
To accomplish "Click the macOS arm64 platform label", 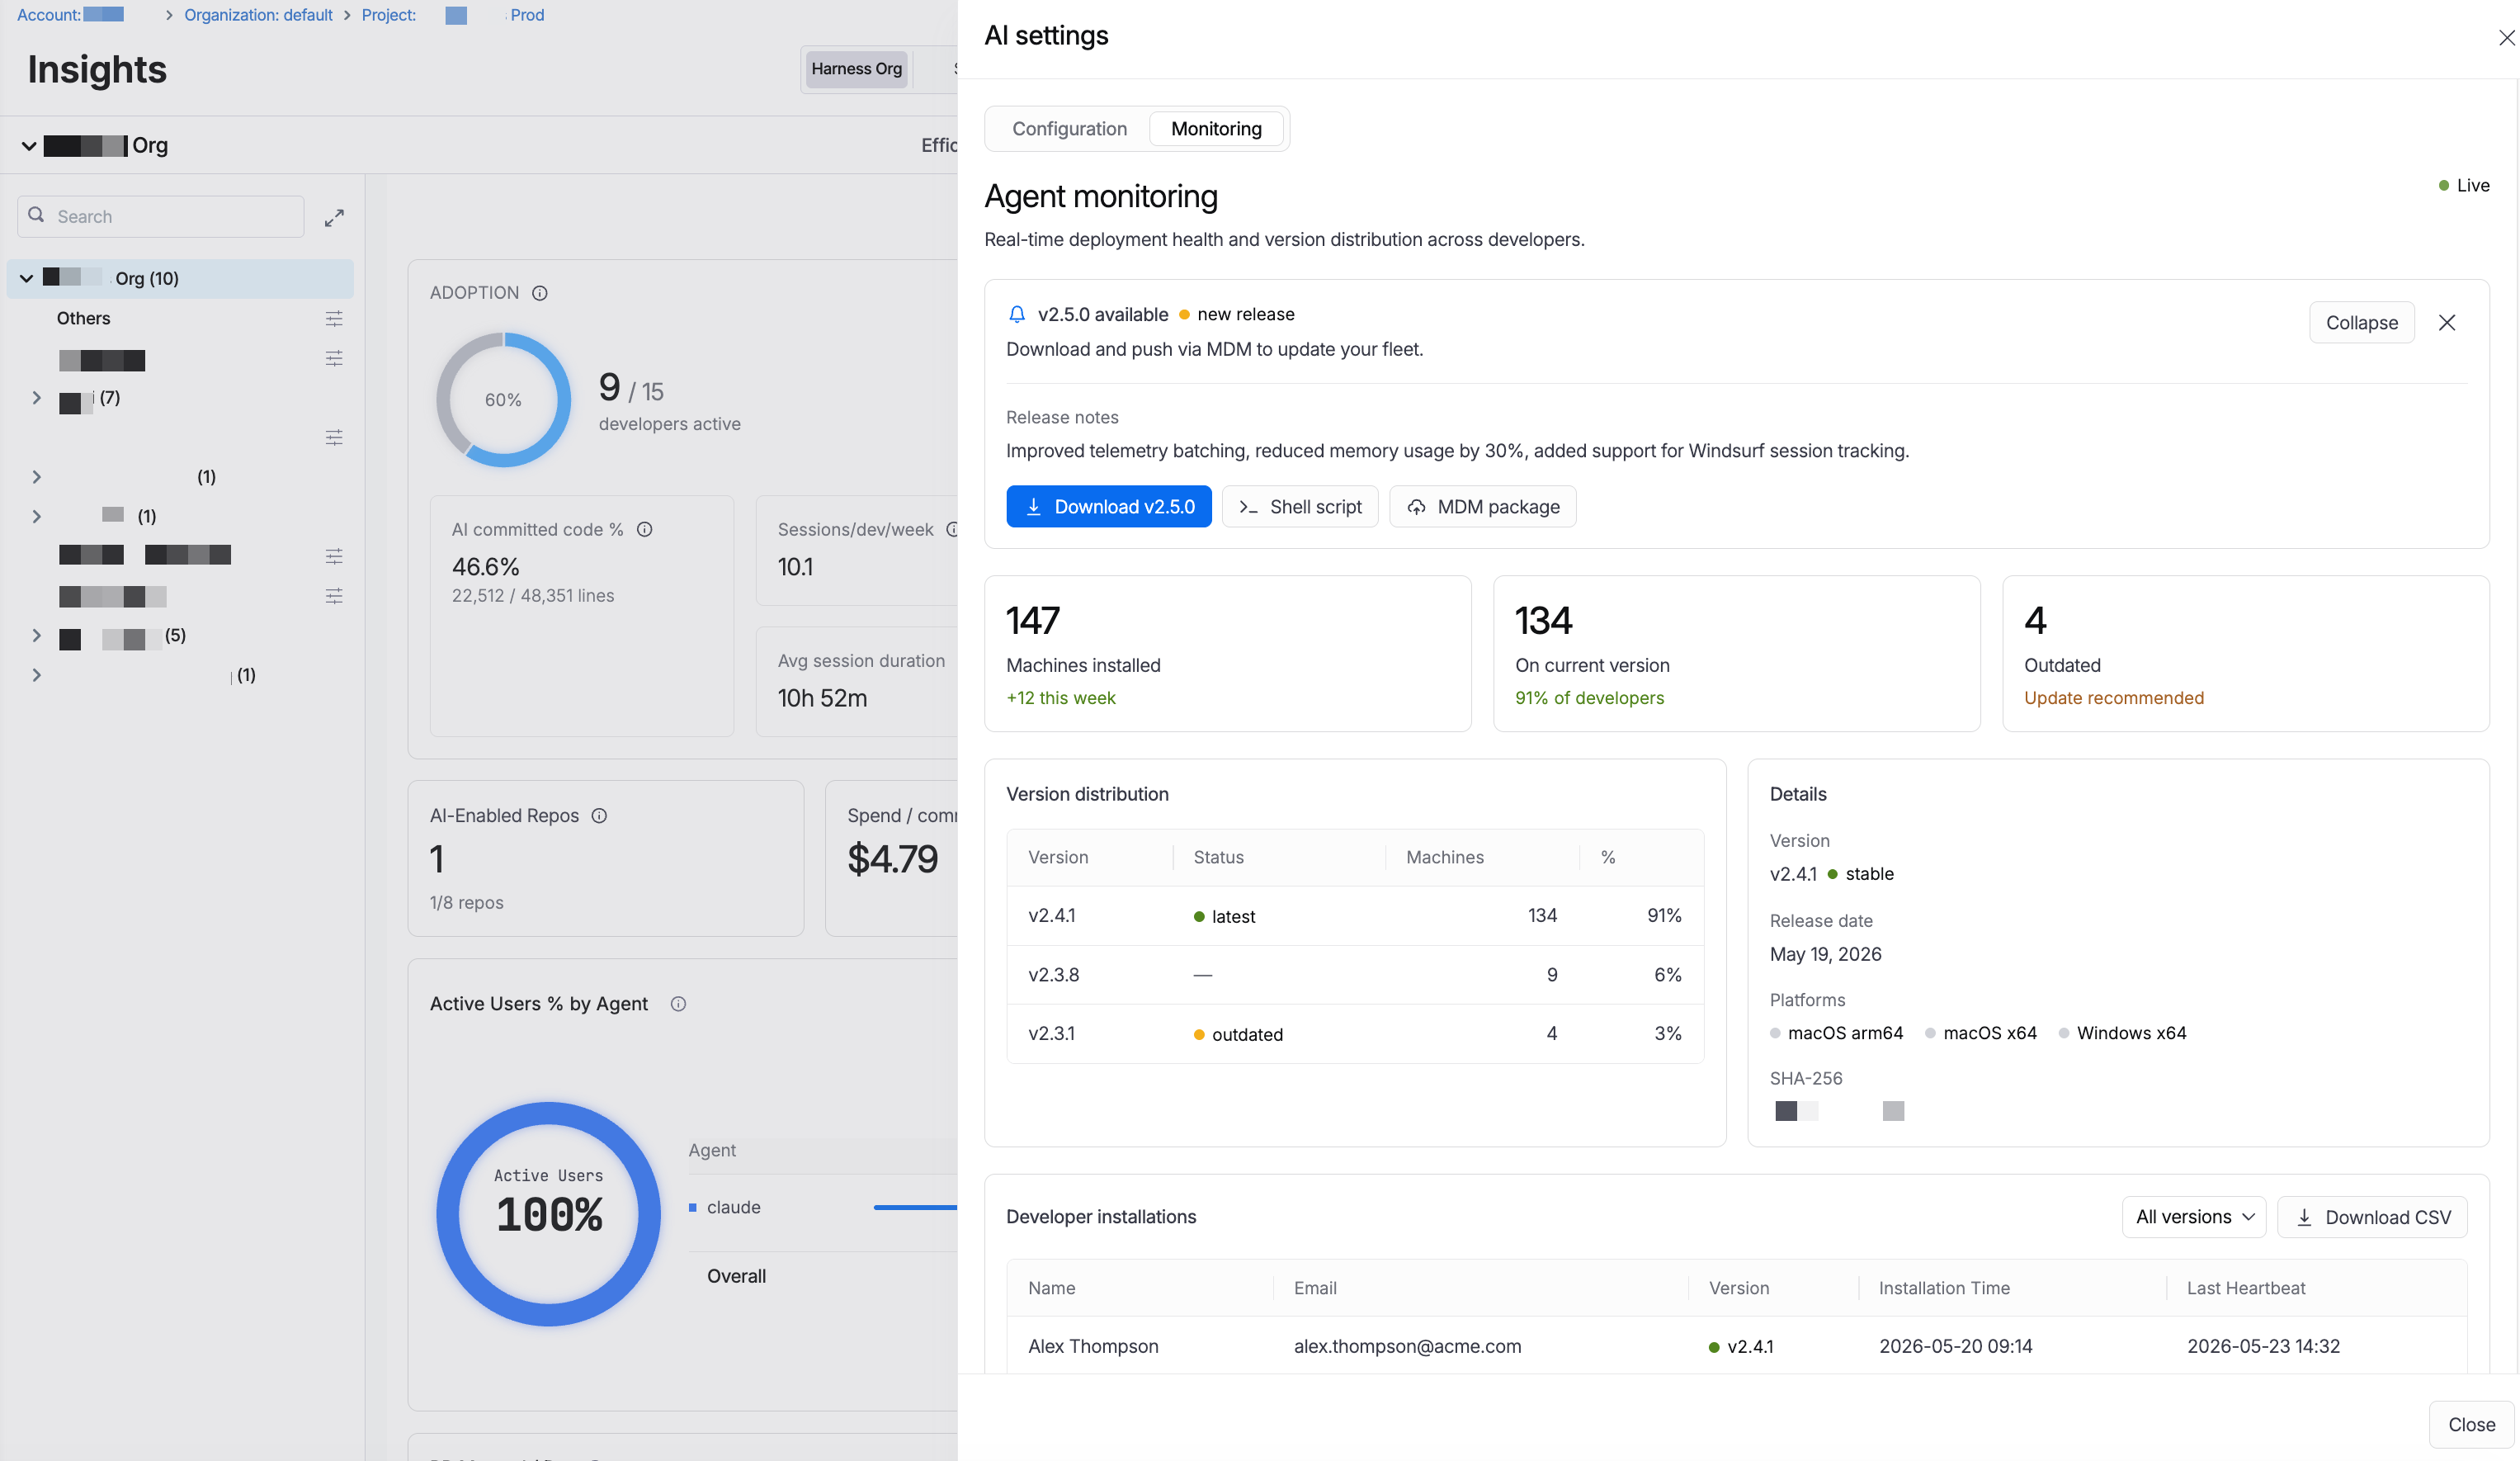I will (1836, 1033).
